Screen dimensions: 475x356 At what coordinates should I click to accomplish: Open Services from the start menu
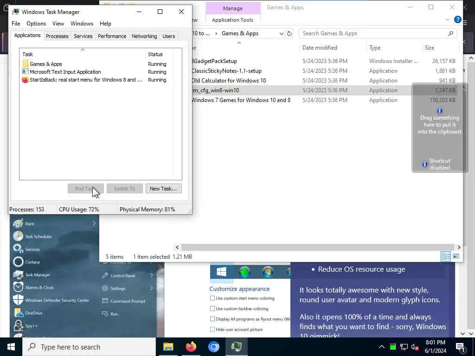pos(32,249)
